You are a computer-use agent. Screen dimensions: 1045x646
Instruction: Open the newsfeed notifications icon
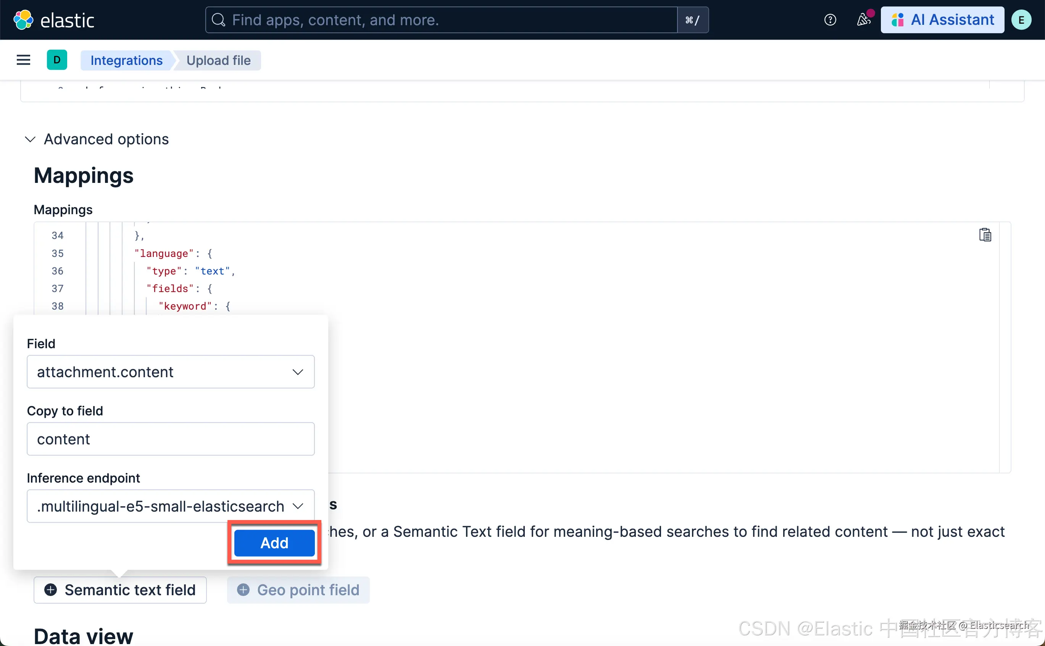click(x=863, y=19)
